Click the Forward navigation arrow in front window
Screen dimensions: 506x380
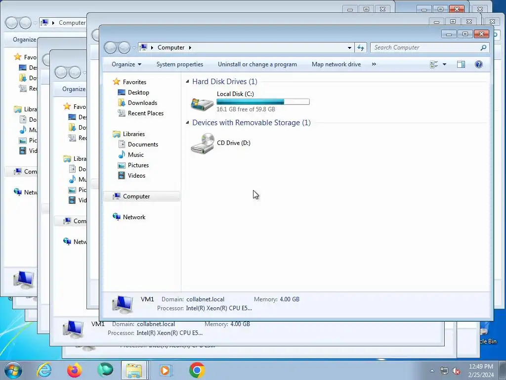tap(124, 48)
